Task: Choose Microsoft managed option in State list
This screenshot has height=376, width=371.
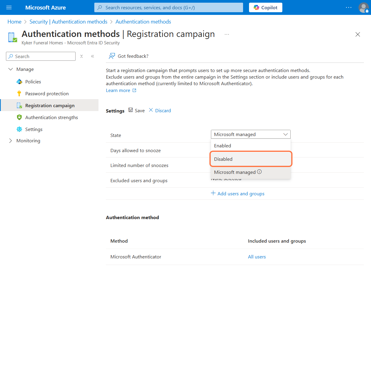Action: [x=251, y=172]
